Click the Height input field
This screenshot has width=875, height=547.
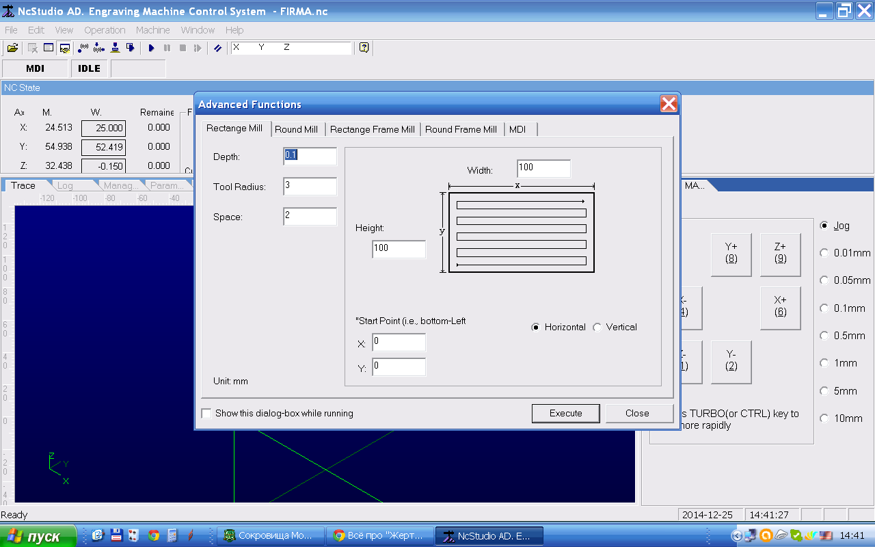[x=399, y=249]
